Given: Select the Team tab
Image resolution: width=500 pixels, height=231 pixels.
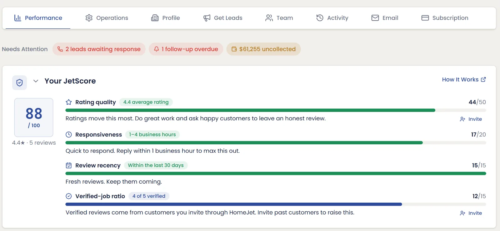Looking at the screenshot, I should tap(279, 18).
